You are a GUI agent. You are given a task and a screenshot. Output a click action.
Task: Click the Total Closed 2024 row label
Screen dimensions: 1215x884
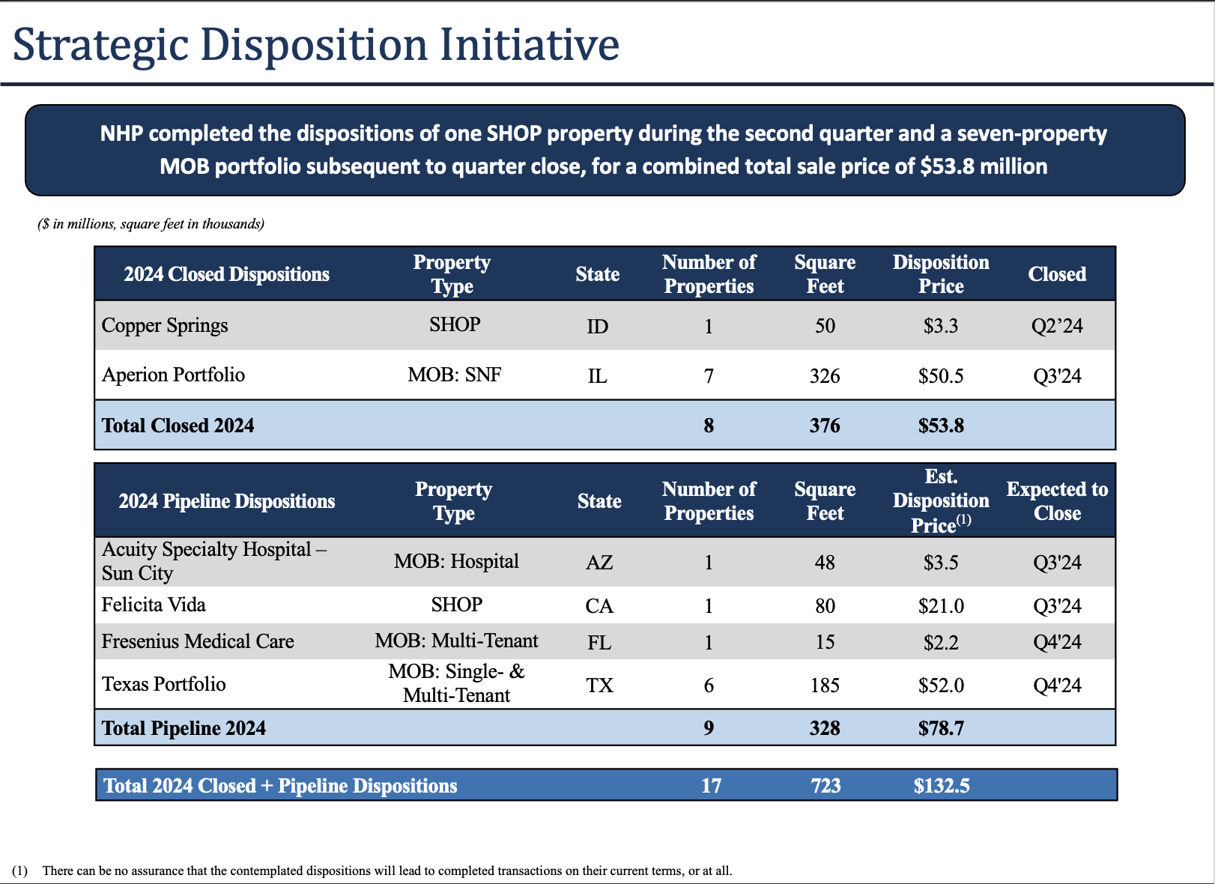(178, 426)
